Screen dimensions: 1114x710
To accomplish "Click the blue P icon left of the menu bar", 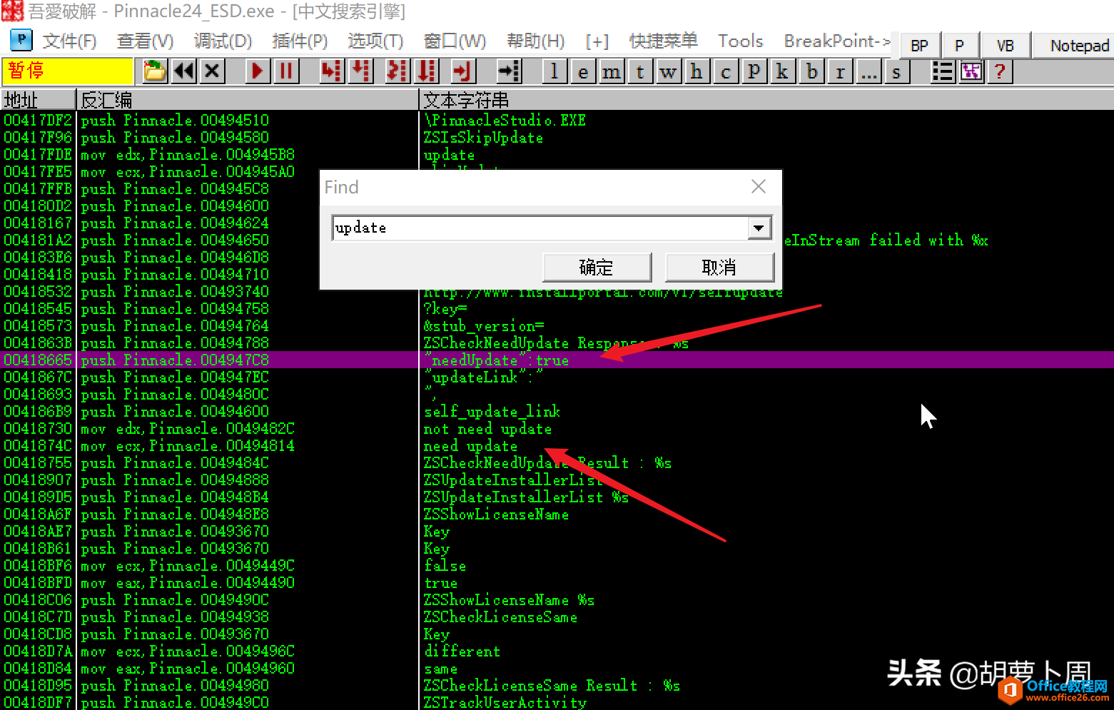I will coord(22,41).
